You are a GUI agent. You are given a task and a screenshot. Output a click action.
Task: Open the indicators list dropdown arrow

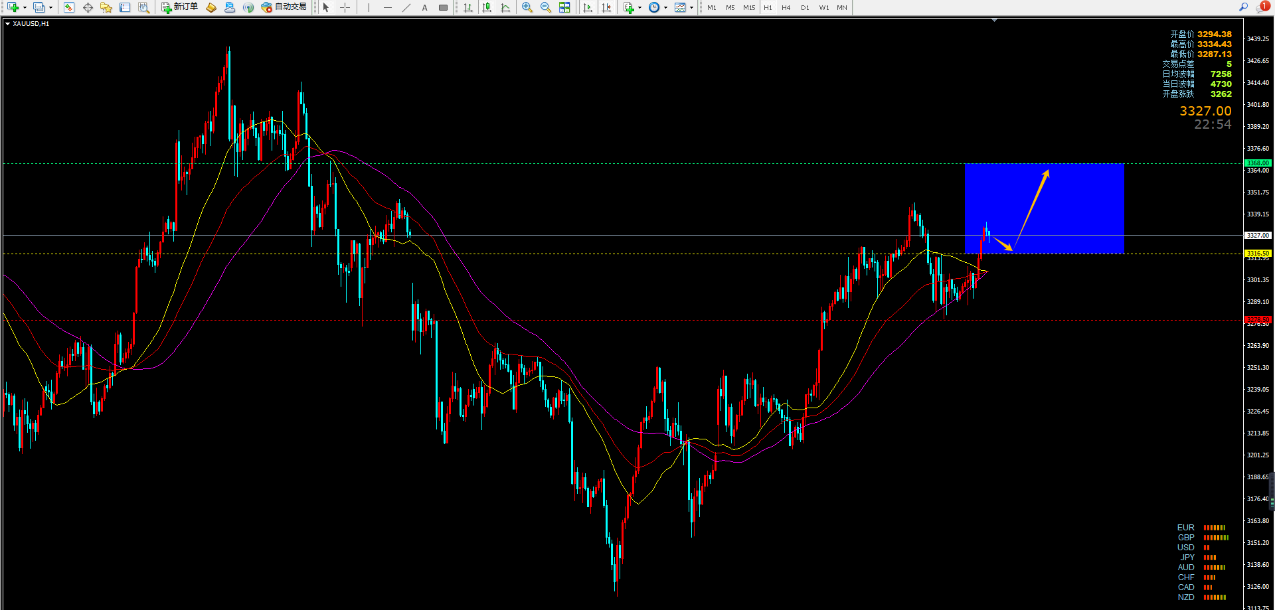639,7
